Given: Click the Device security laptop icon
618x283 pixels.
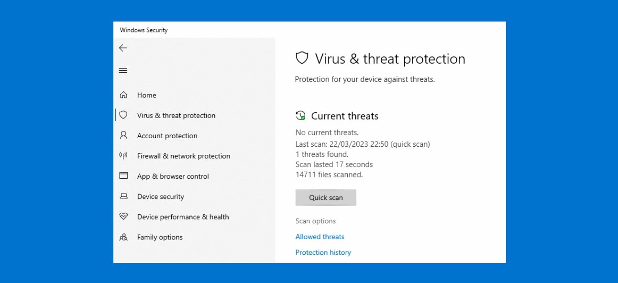Looking at the screenshot, I should click(123, 196).
